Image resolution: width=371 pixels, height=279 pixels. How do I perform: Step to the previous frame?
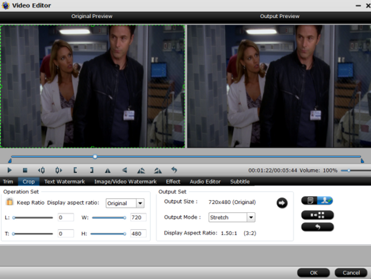point(41,170)
